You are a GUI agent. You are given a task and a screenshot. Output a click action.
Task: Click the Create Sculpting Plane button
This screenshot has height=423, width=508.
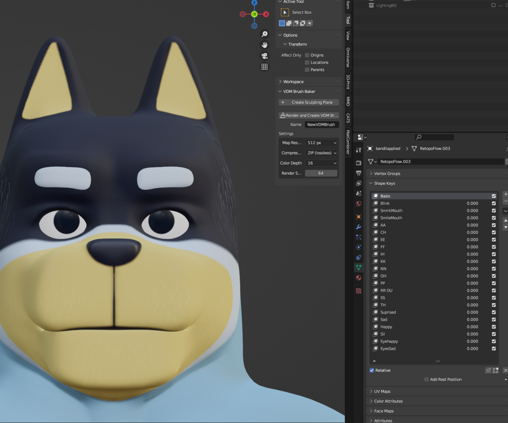coord(309,102)
